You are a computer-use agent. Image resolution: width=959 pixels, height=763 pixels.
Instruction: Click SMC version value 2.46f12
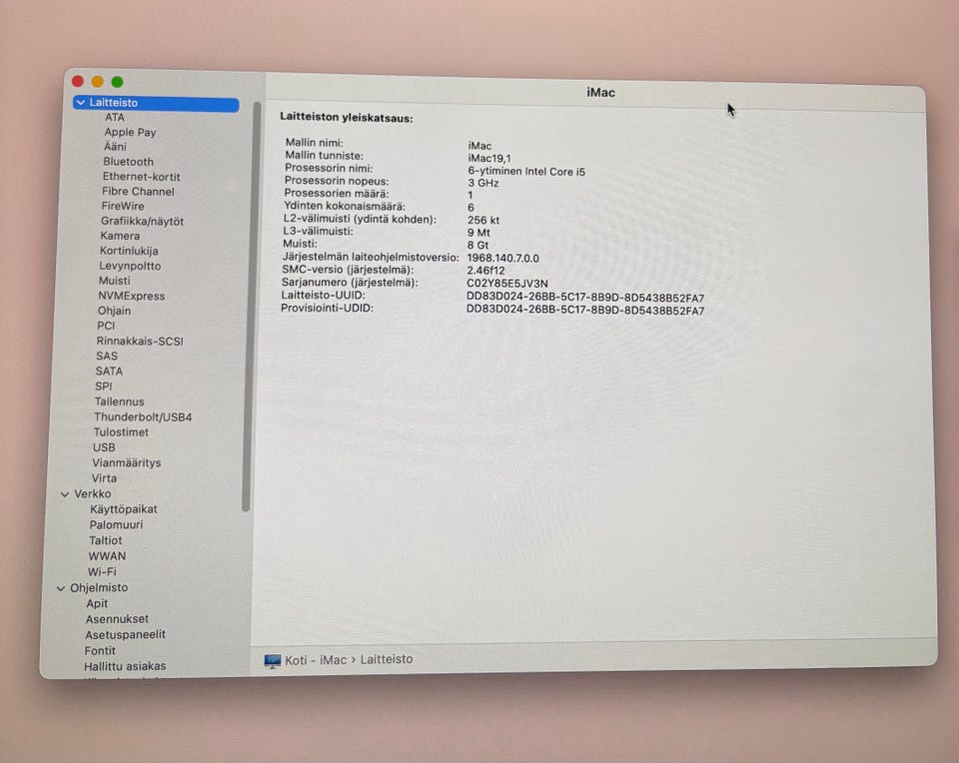(485, 271)
